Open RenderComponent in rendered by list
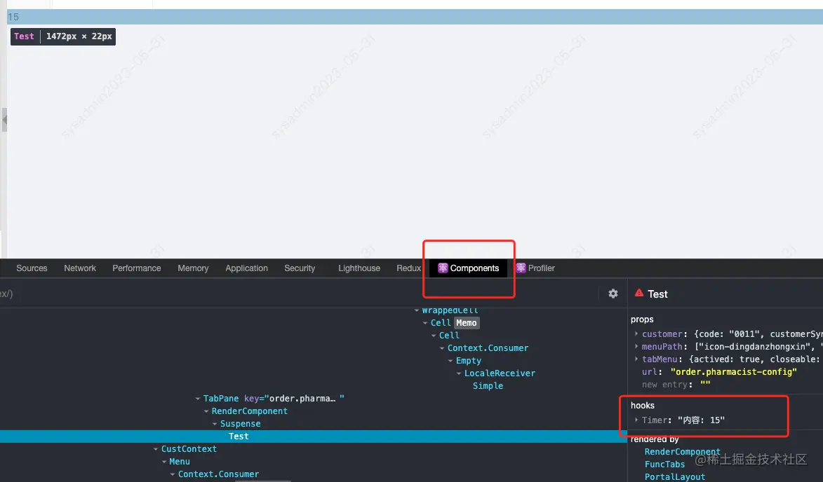The height and width of the screenshot is (482, 823). pyautogui.click(x=683, y=452)
